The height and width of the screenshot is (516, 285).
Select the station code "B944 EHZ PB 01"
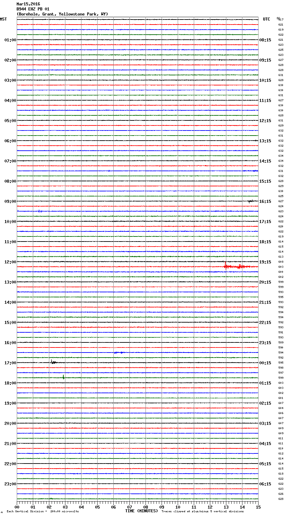click(x=33, y=9)
